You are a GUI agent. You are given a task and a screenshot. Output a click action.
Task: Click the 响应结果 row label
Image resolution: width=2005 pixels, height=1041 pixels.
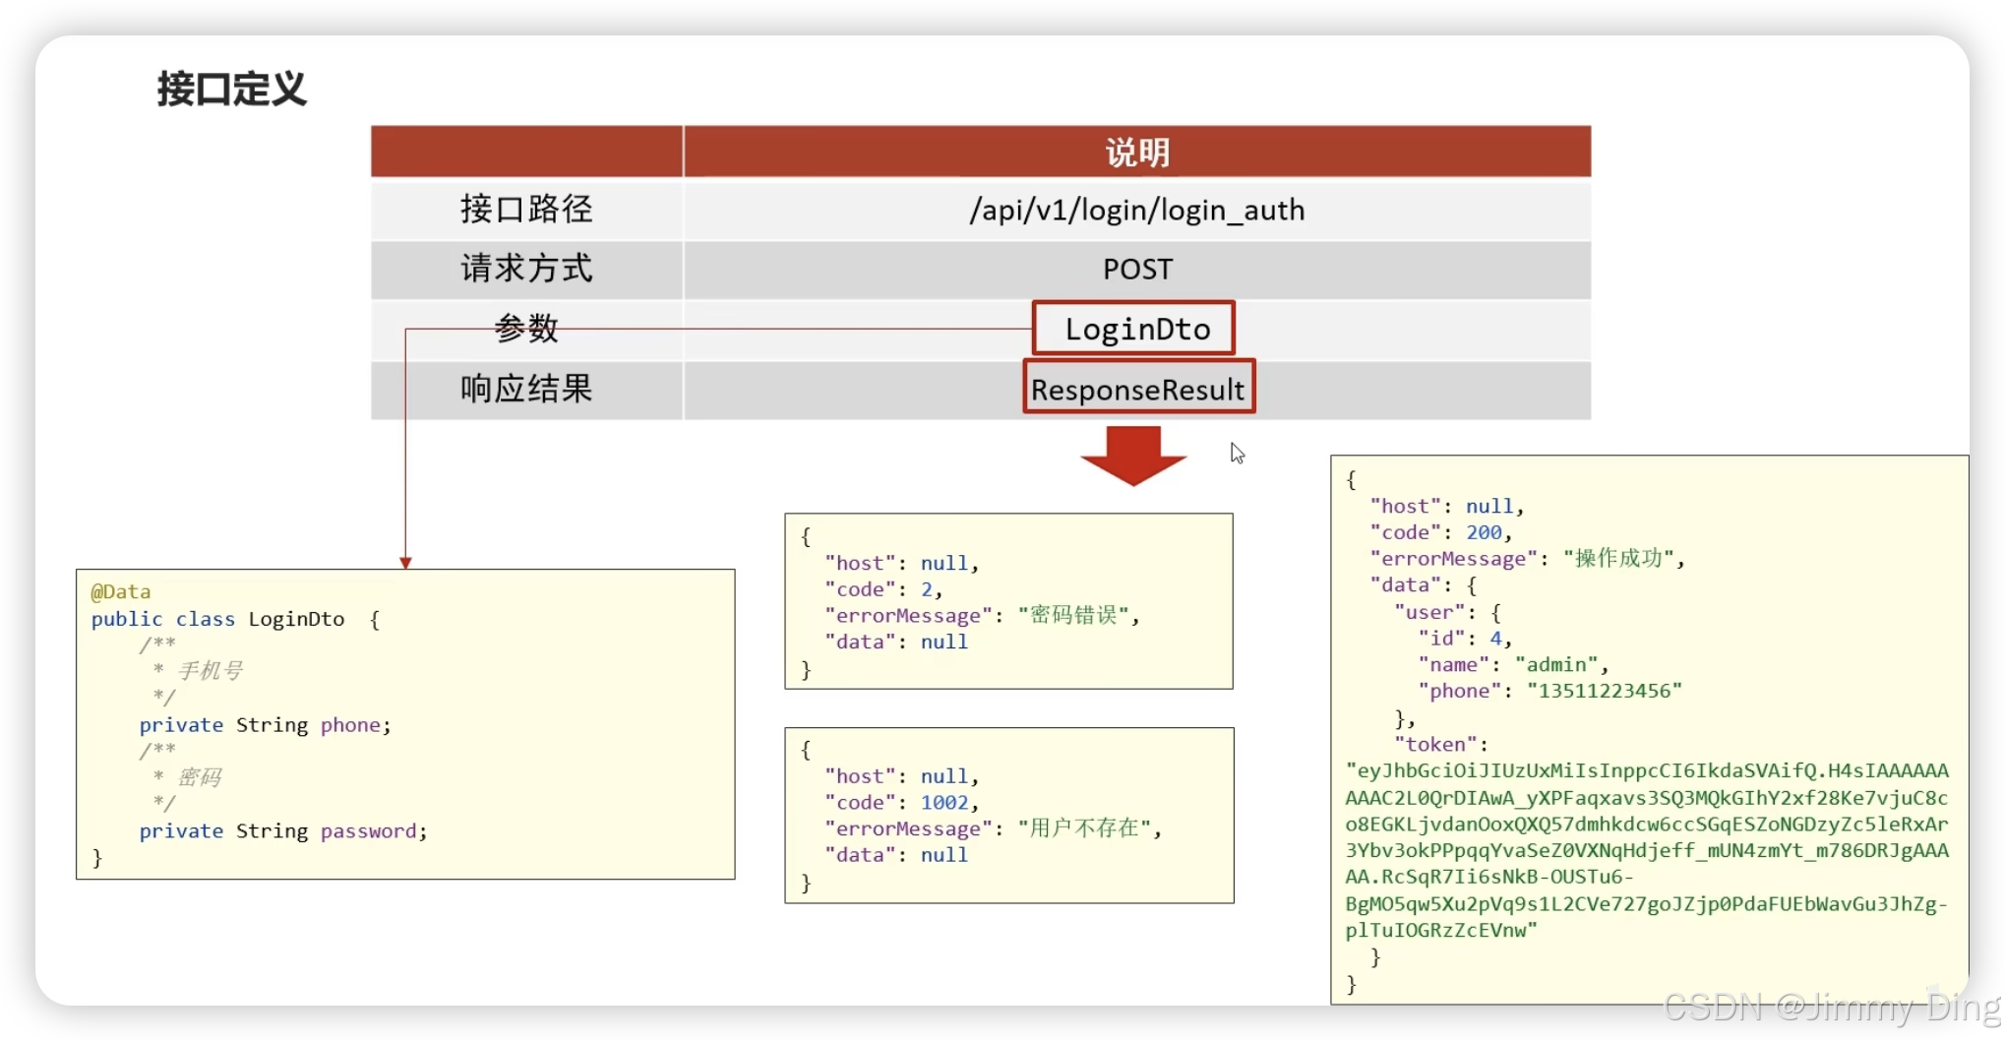[526, 389]
